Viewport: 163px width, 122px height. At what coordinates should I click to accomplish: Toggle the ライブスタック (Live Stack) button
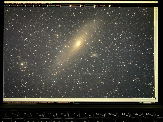tap(51, 6)
